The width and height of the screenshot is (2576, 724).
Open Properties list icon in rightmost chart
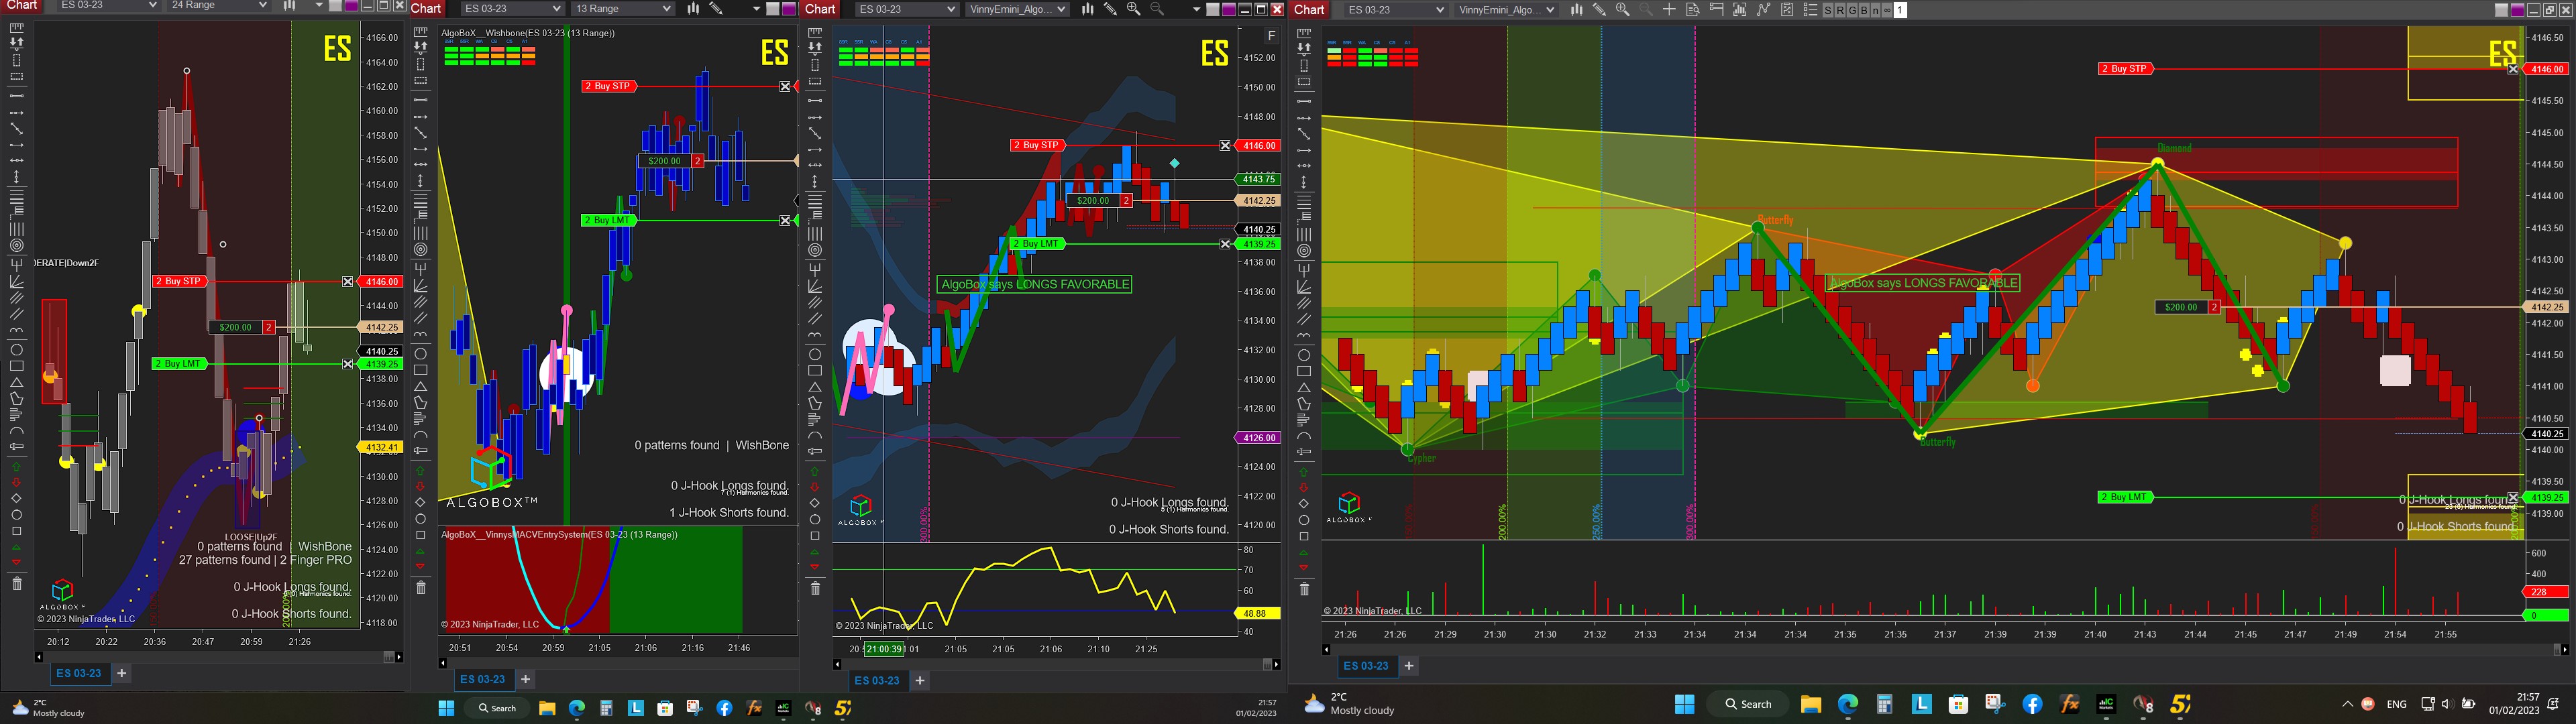[1810, 10]
